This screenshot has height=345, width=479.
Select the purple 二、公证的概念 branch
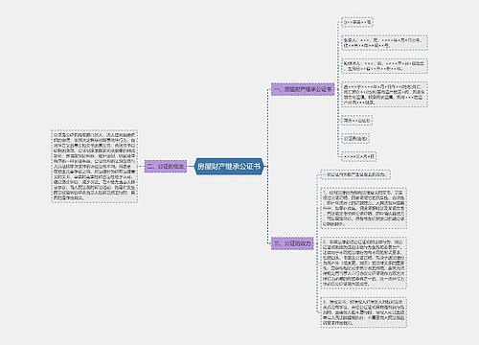pos(166,166)
